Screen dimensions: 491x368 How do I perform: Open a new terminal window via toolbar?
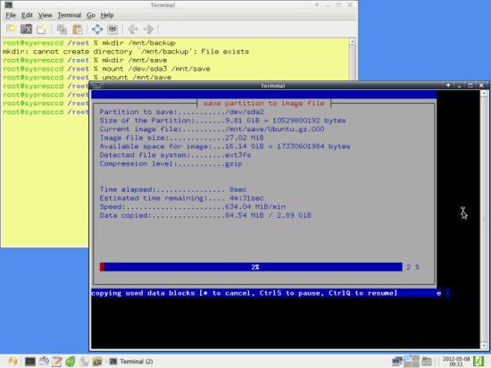[42, 29]
